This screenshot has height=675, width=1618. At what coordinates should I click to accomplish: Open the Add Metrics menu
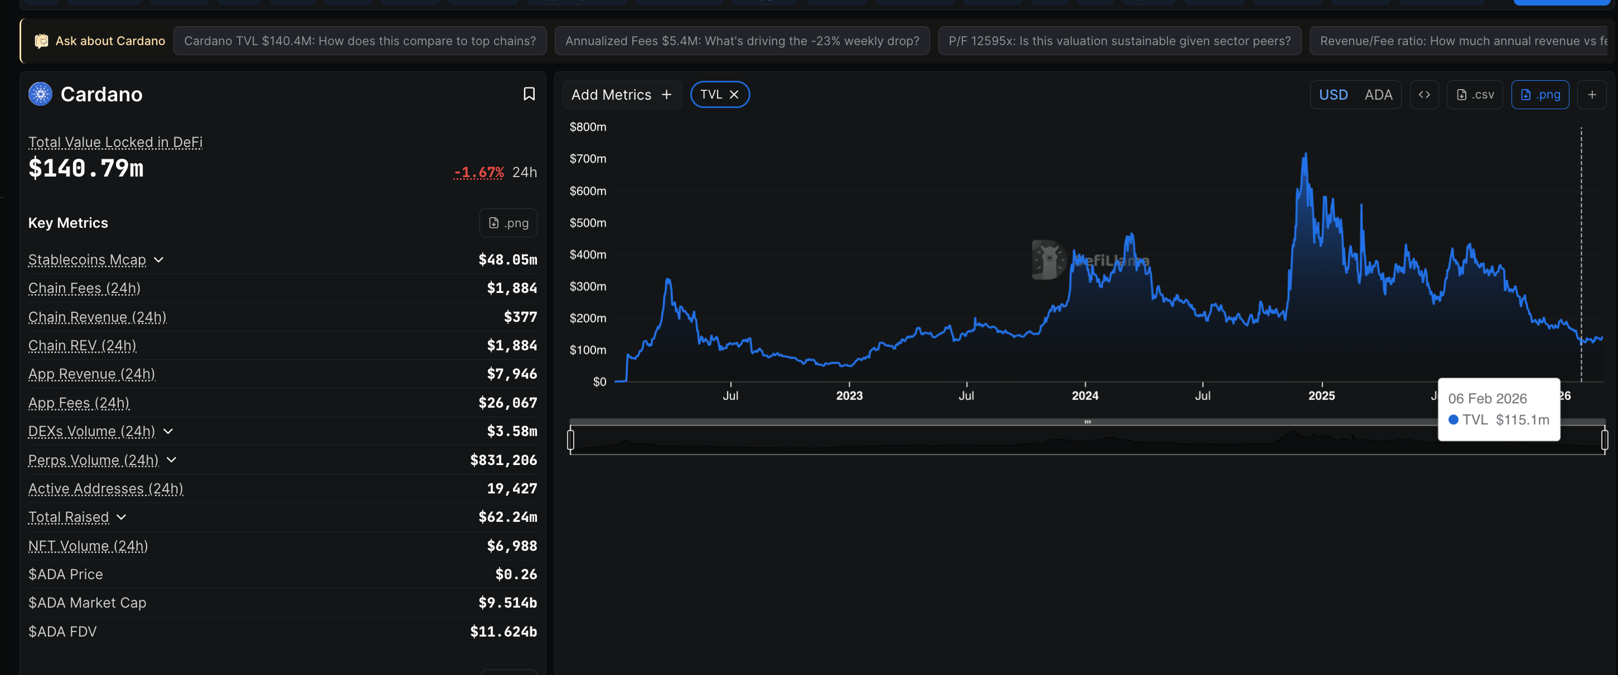coord(621,94)
